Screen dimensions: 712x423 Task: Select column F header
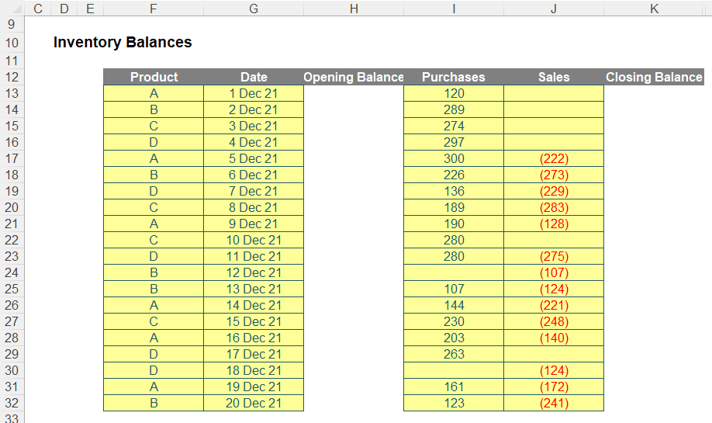[154, 9]
